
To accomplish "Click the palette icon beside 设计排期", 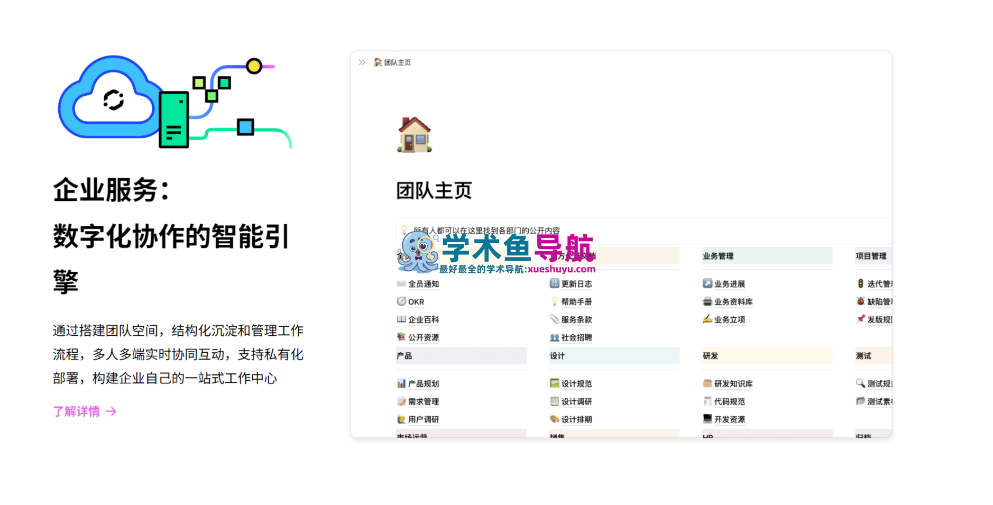I will [554, 419].
